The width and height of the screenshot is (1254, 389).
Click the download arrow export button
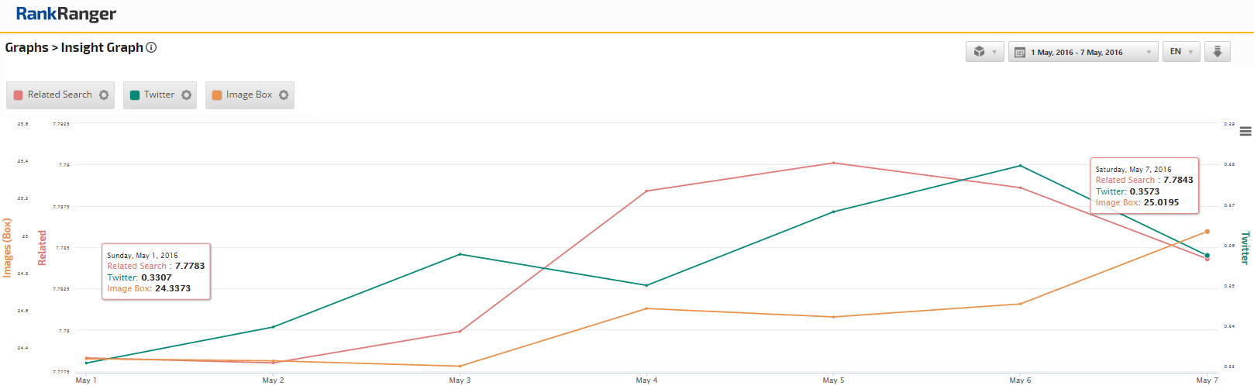coord(1218,52)
